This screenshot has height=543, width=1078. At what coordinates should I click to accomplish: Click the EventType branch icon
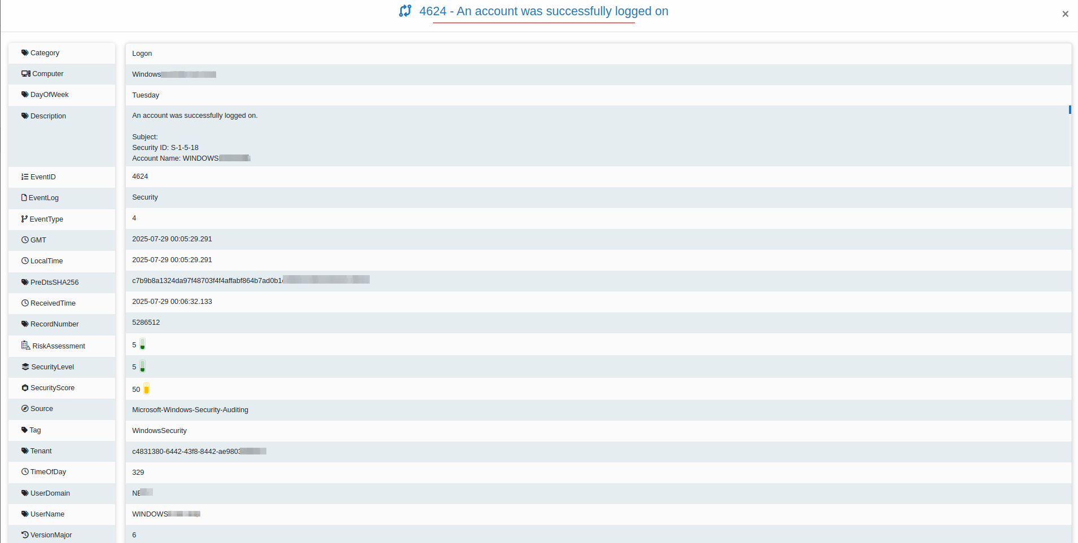point(24,219)
